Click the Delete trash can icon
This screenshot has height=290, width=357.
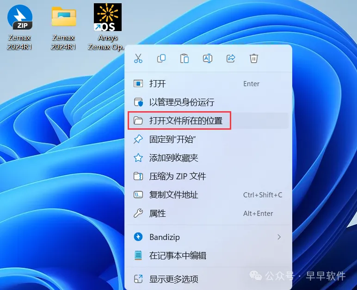253,58
